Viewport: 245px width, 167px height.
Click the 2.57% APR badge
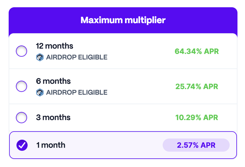point(196,145)
